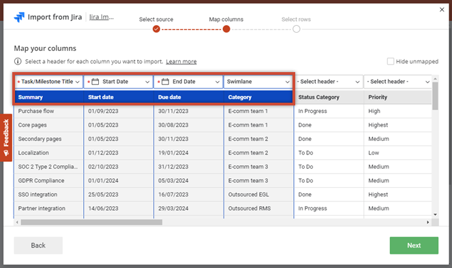Select the Core pages cell
The width and height of the screenshot is (452, 268).
pos(48,125)
